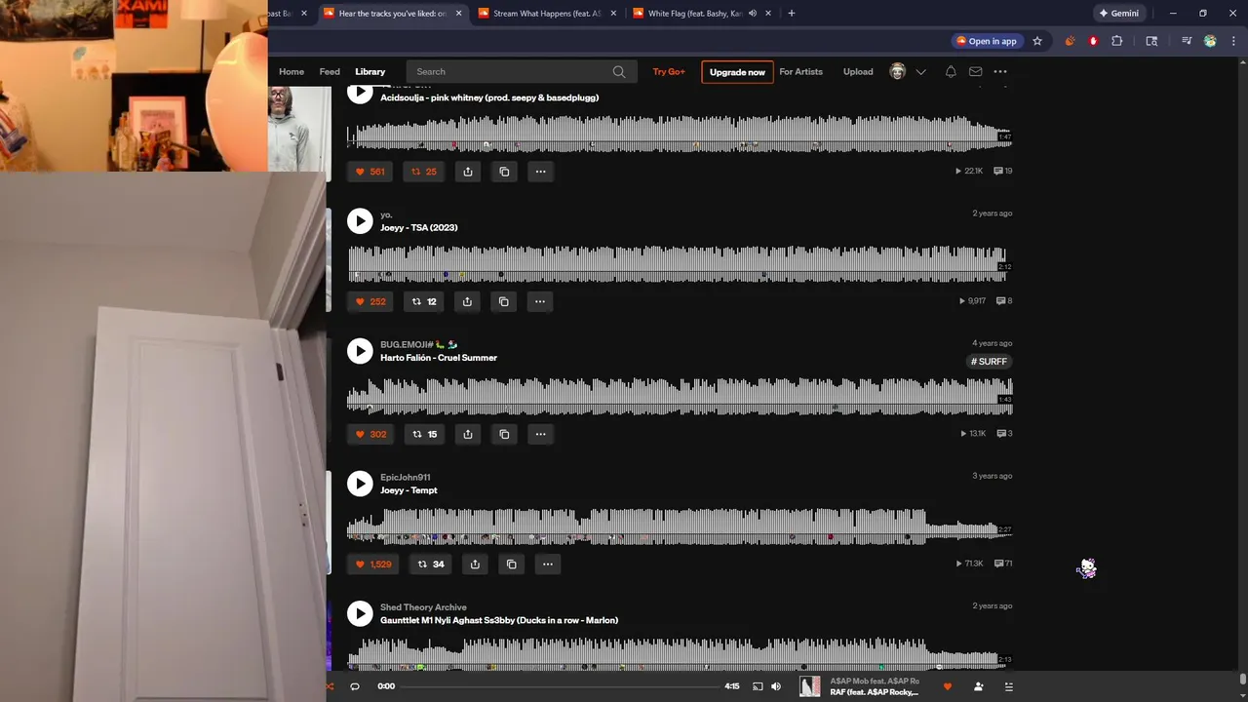
Task: Click the search magnifier icon
Action: coord(619,71)
